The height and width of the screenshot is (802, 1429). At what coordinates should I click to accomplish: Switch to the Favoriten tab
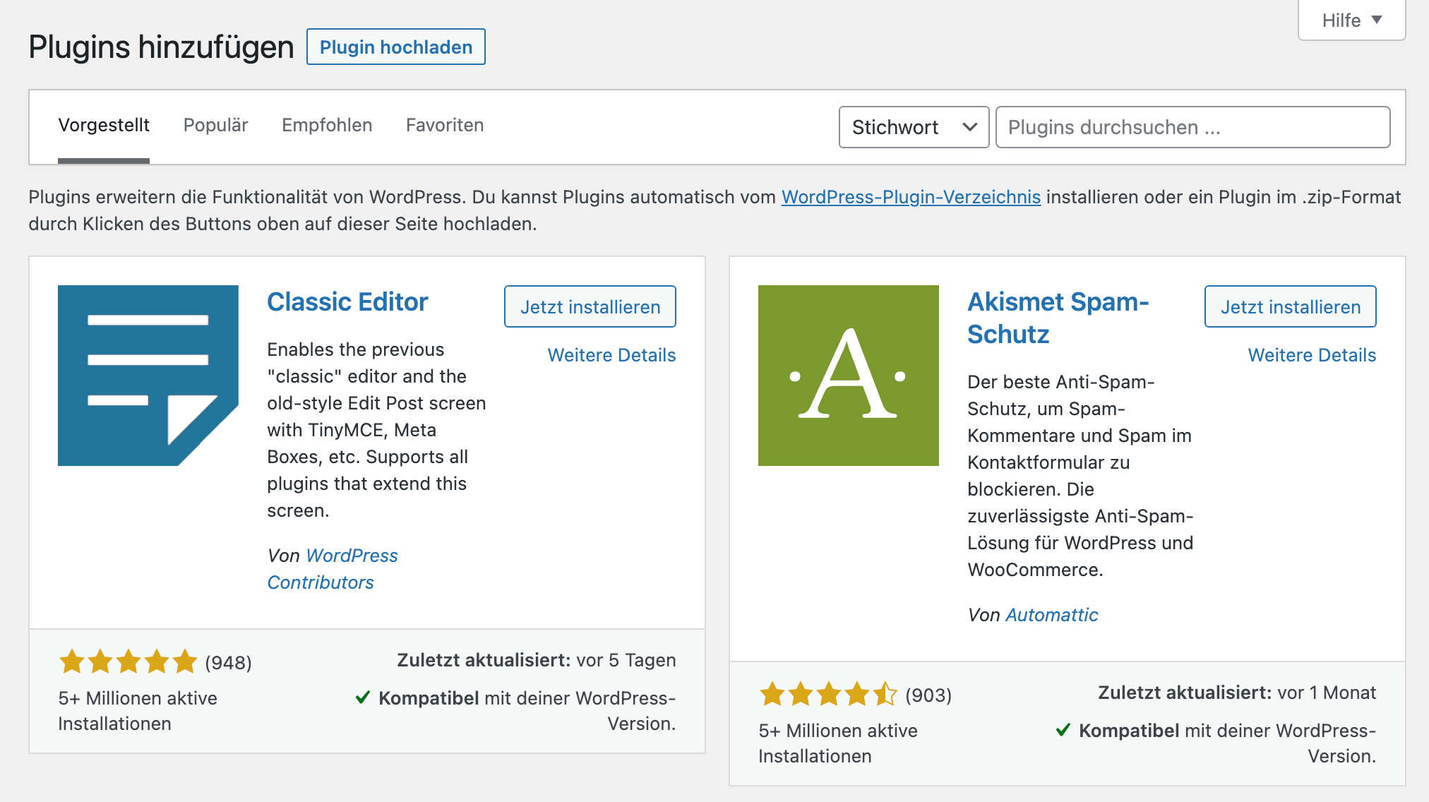[445, 126]
